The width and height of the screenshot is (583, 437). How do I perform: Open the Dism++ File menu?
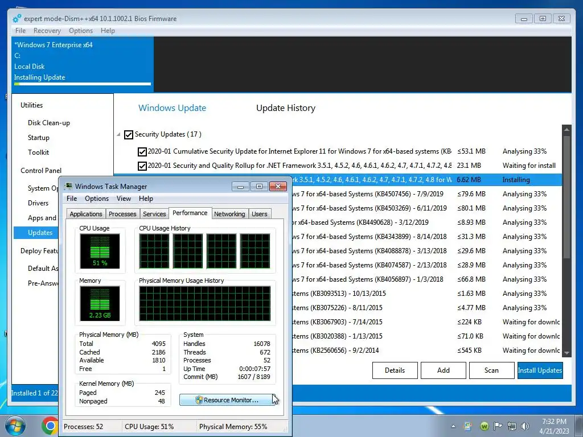pos(20,31)
